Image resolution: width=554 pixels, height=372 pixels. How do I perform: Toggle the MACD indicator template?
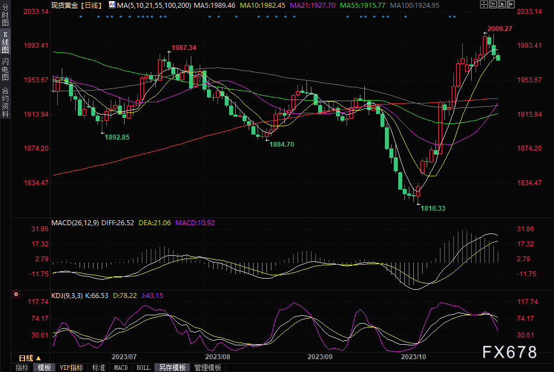coord(121,368)
